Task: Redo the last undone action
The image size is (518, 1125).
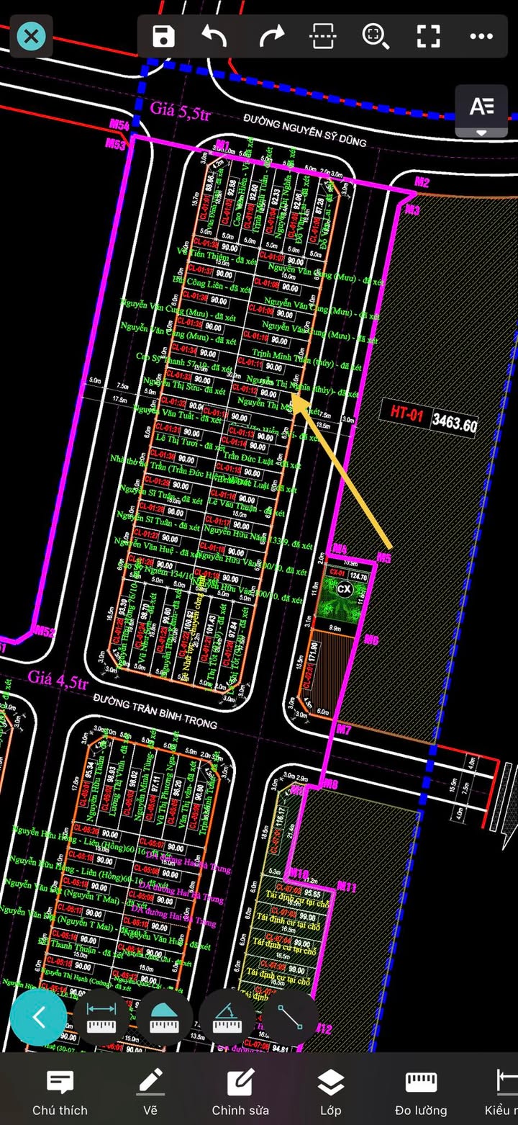Action: pos(271,36)
